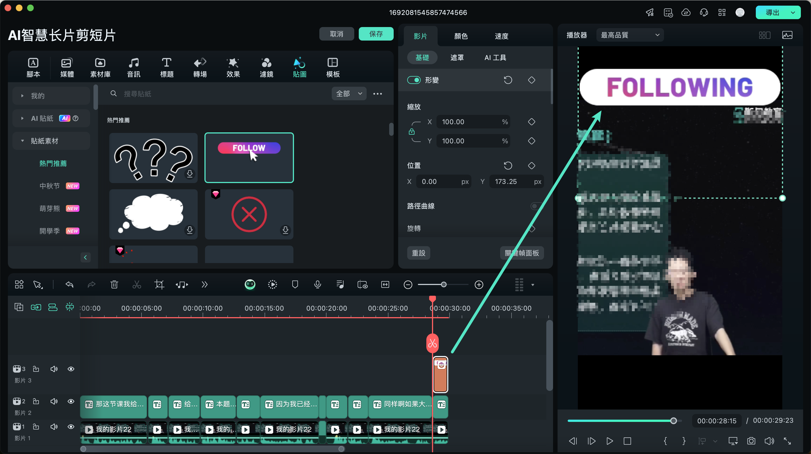The image size is (811, 454).
Task: Zoom in timeline with plus icon
Action: coord(479,285)
